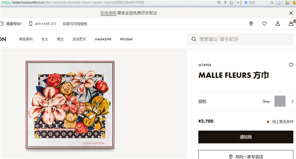
Task: Select the Grey color swatch
Action: (x=280, y=101)
